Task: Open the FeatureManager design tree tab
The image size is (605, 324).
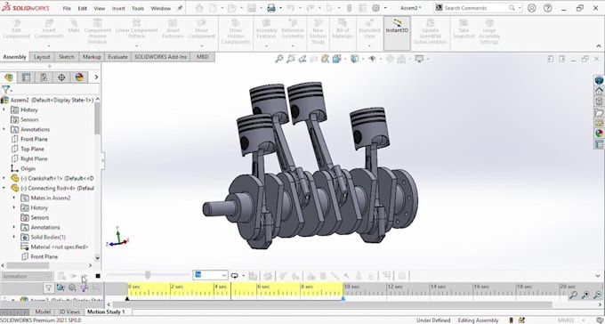Action: pos(9,77)
